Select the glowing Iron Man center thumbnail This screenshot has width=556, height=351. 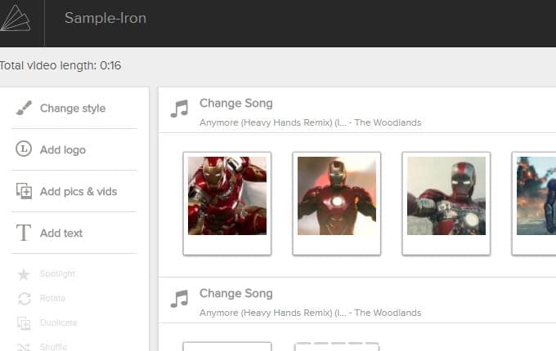[x=336, y=196]
